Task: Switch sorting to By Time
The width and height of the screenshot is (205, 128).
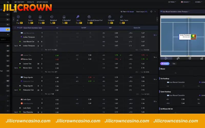Action: [x=123, y=12]
